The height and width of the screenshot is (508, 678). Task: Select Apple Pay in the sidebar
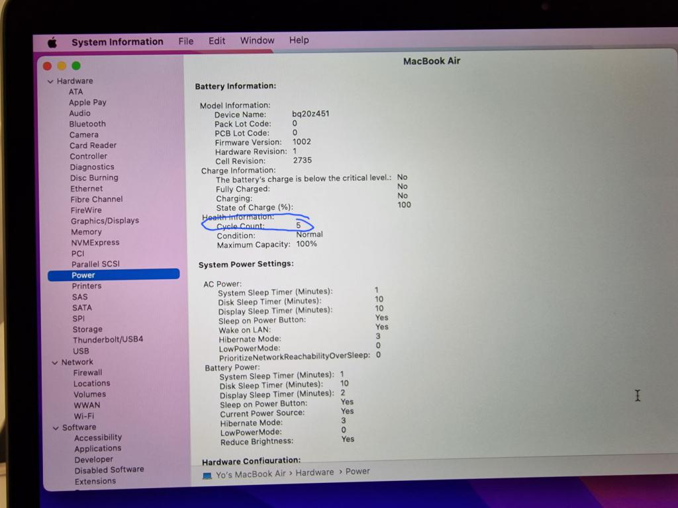pyautogui.click(x=87, y=103)
